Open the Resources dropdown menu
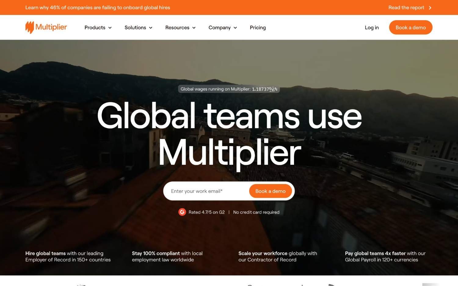The width and height of the screenshot is (458, 286). click(x=180, y=27)
